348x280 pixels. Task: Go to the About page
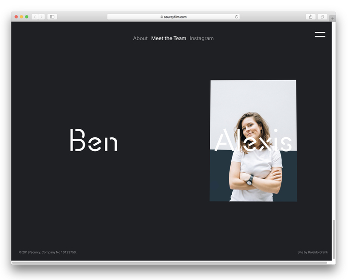[140, 38]
